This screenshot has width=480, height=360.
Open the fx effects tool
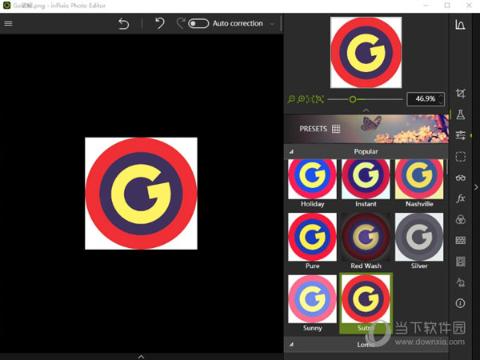pyautogui.click(x=461, y=198)
